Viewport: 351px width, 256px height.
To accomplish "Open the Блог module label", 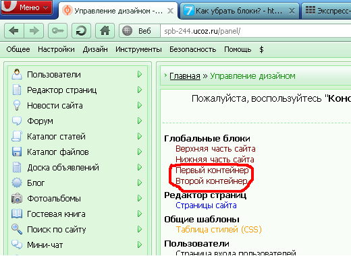I will [36, 183].
